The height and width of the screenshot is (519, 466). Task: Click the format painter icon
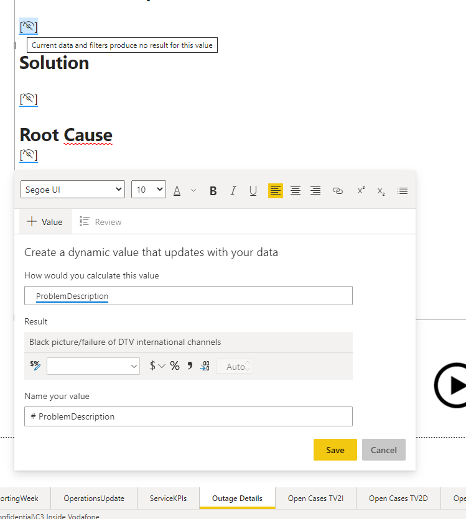point(35,365)
